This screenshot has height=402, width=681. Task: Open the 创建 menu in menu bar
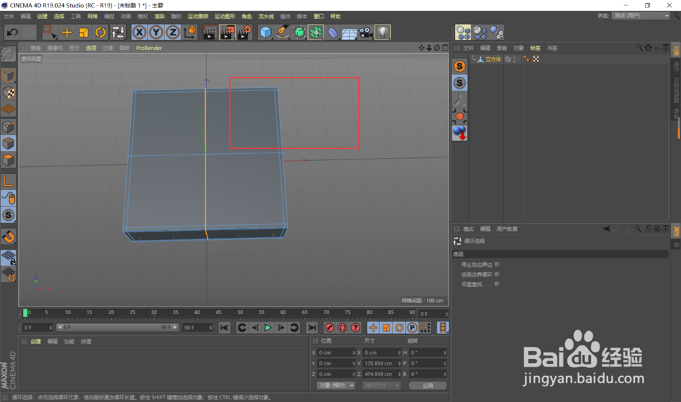pos(42,16)
